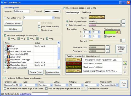Increase the X From text position value
The height and width of the screenshot is (96, 131).
tap(90, 31)
